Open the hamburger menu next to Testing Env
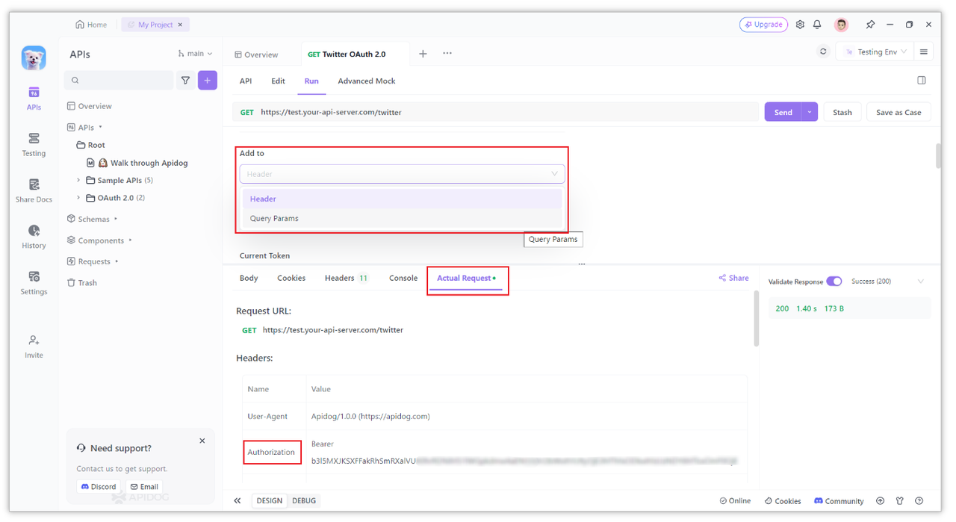 pos(924,52)
